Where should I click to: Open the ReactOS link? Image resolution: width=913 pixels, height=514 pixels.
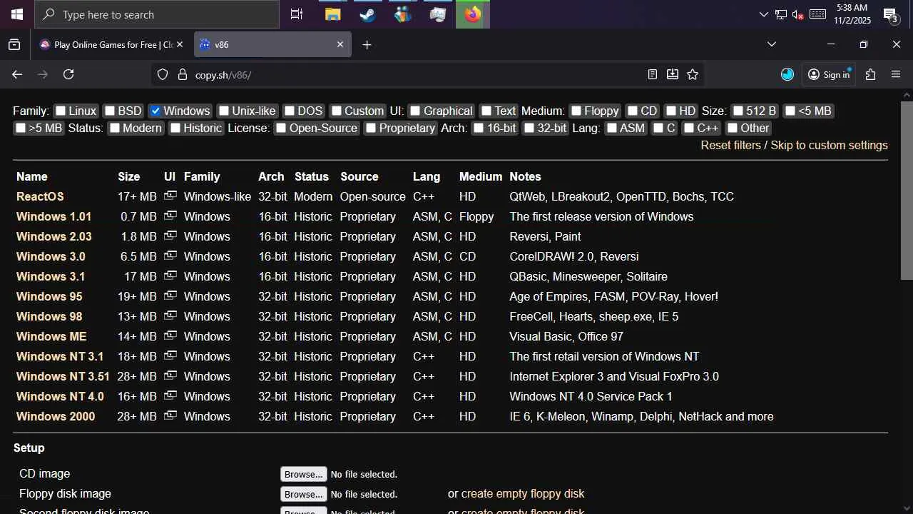coord(40,196)
